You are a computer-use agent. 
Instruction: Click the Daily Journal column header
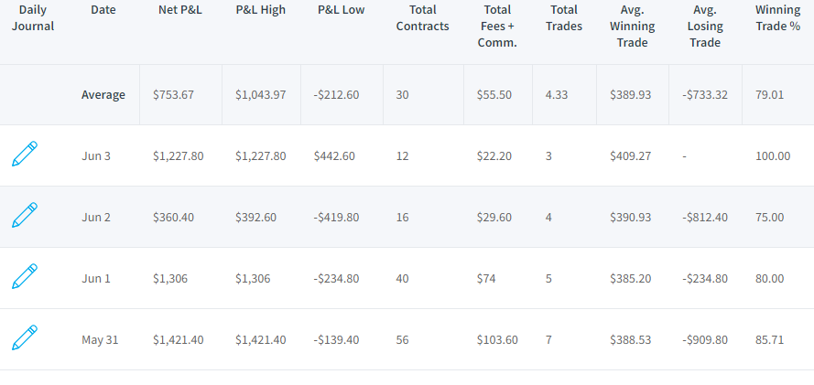(x=33, y=18)
